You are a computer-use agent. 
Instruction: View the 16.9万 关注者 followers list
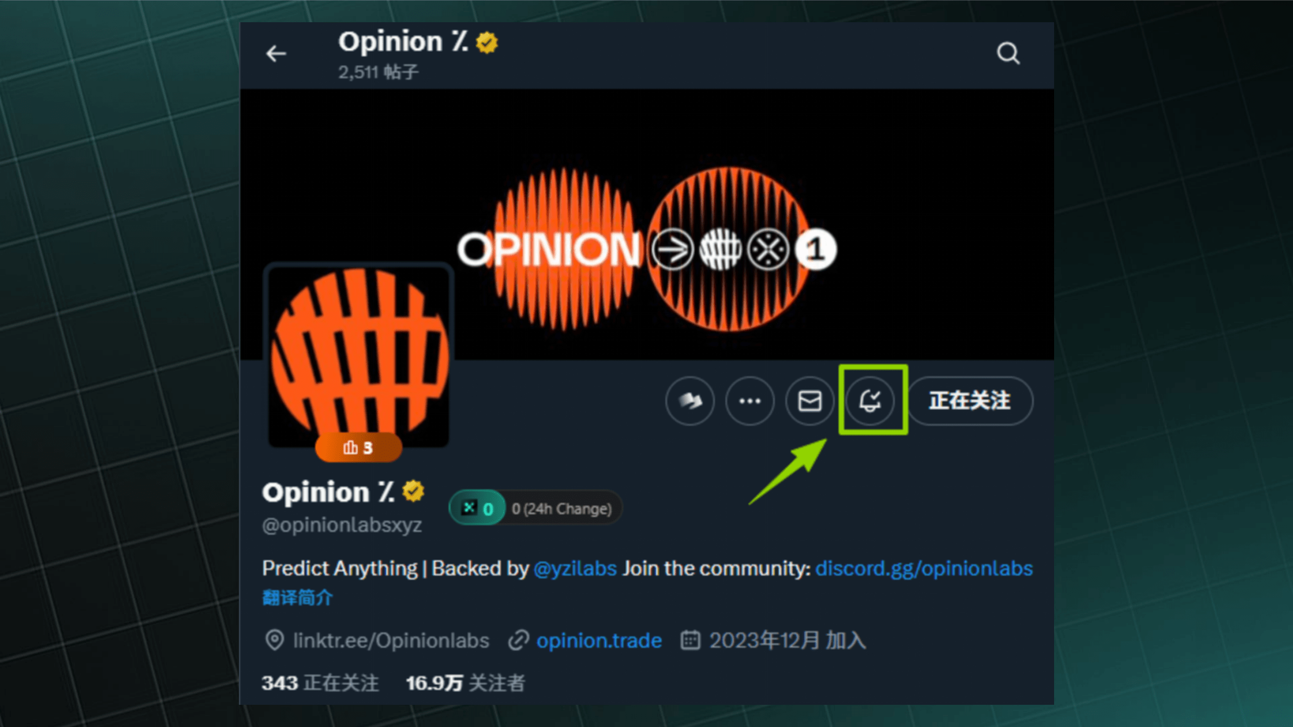(465, 683)
